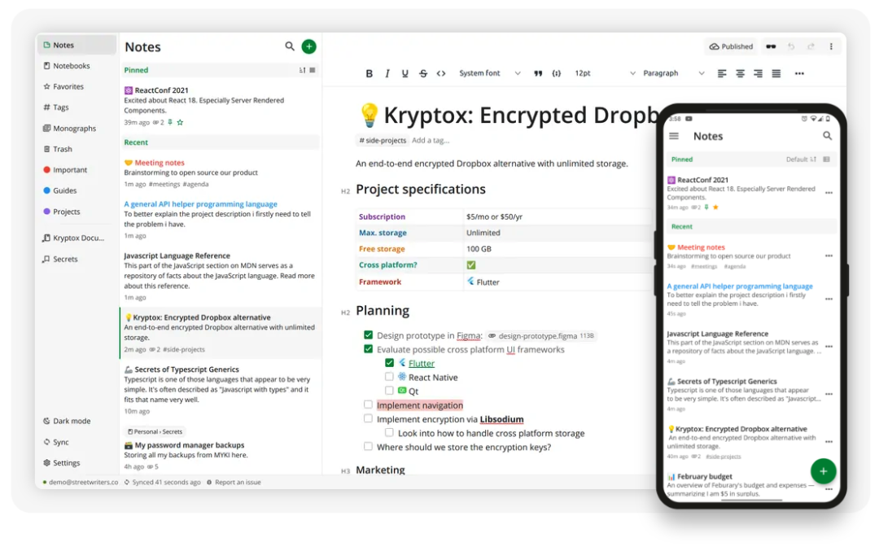Open the hamburger menu on the phone
This screenshot has width=879, height=551.
pyautogui.click(x=674, y=136)
